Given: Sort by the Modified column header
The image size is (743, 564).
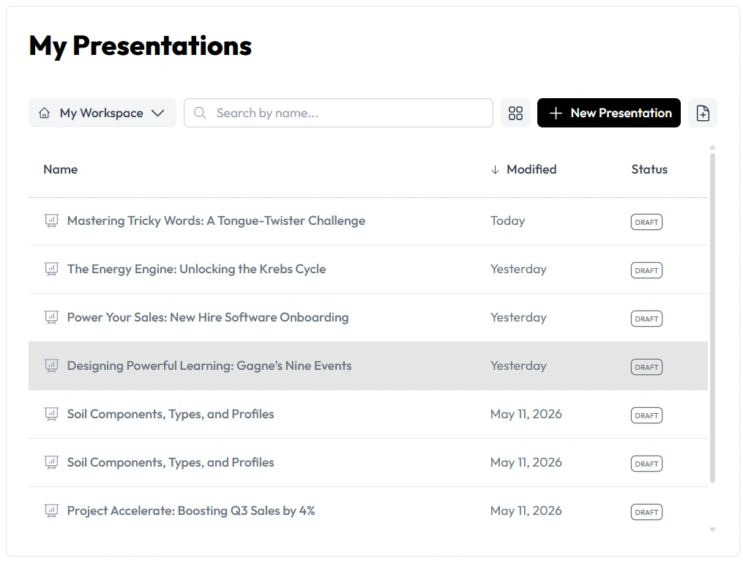Looking at the screenshot, I should 531,169.
